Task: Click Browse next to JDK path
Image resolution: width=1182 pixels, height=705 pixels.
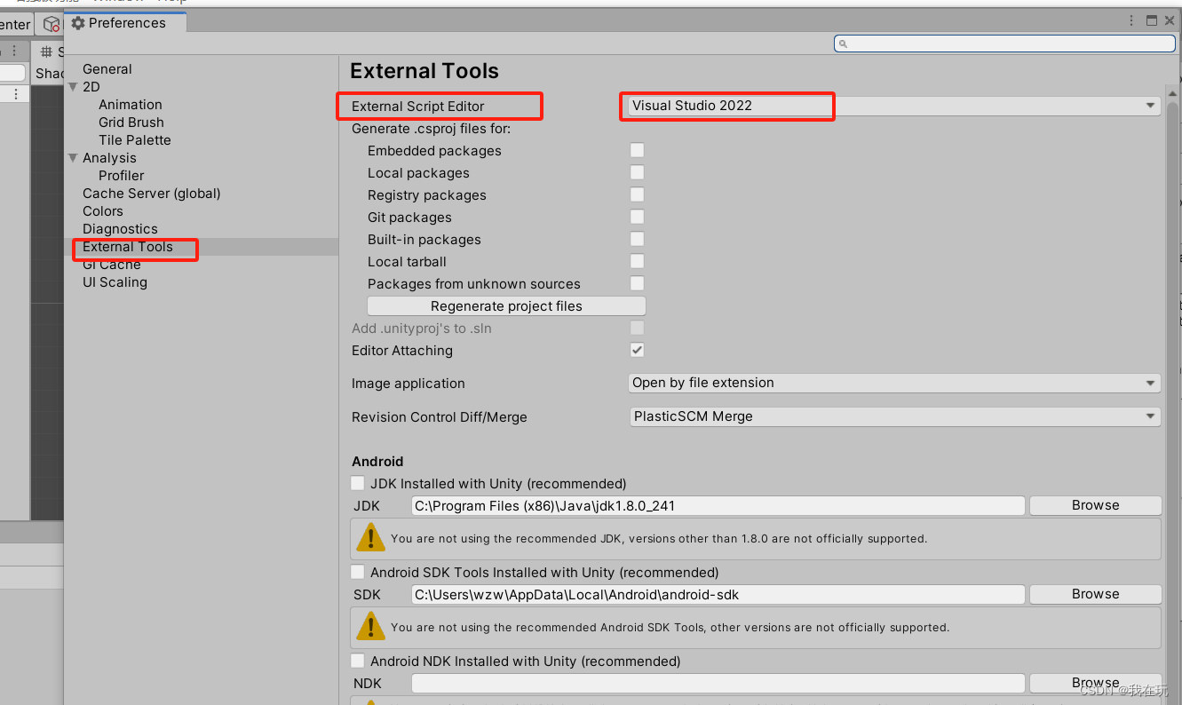Action: [x=1095, y=505]
